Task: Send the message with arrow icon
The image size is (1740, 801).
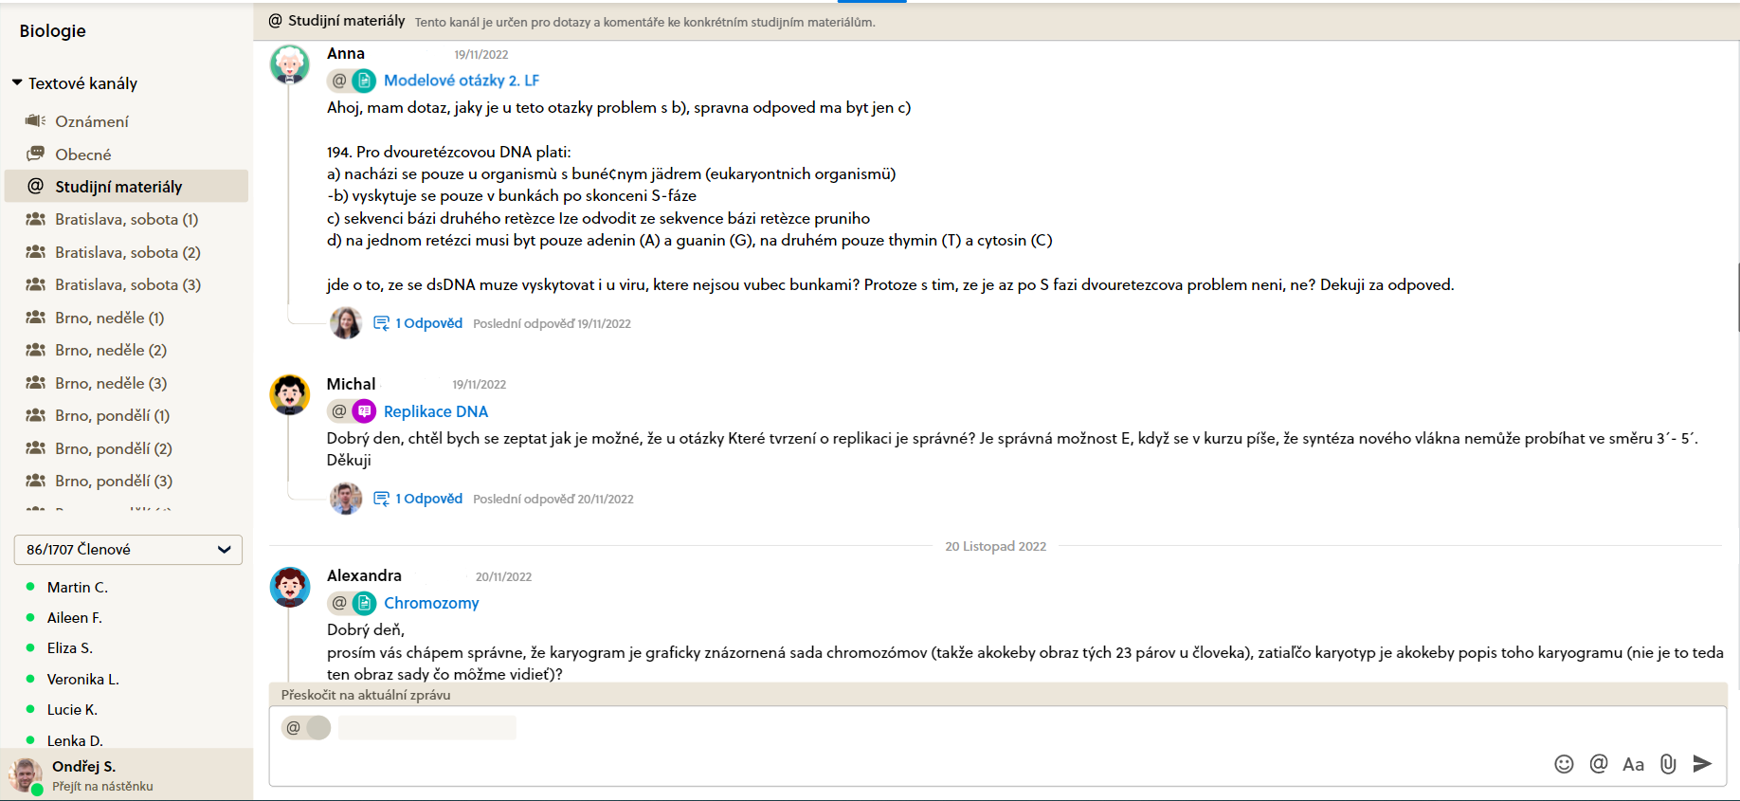Action: [x=1702, y=764]
